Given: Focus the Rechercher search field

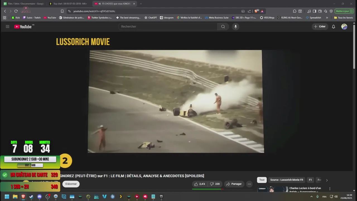Looking at the screenshot, I should (168, 27).
